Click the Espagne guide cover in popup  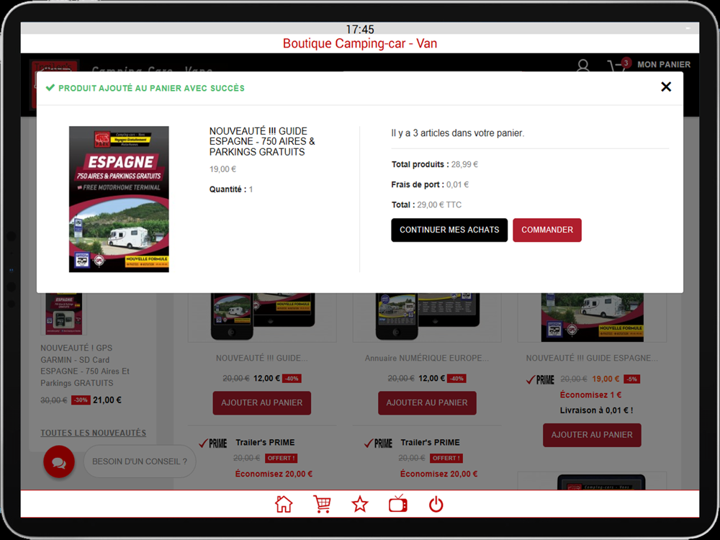(x=119, y=199)
